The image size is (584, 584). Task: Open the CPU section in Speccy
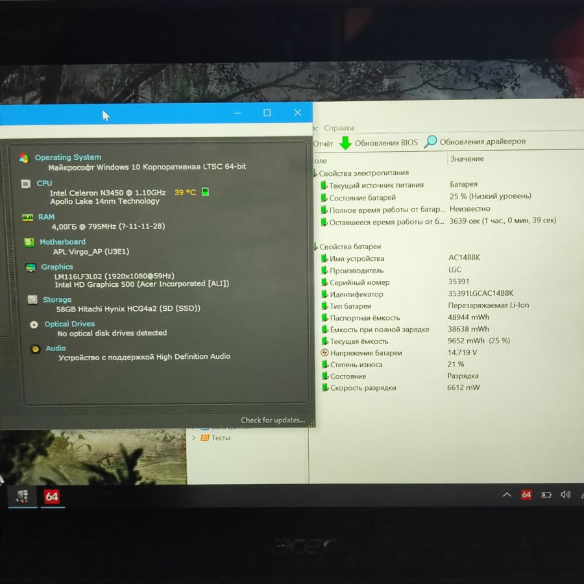(44, 183)
